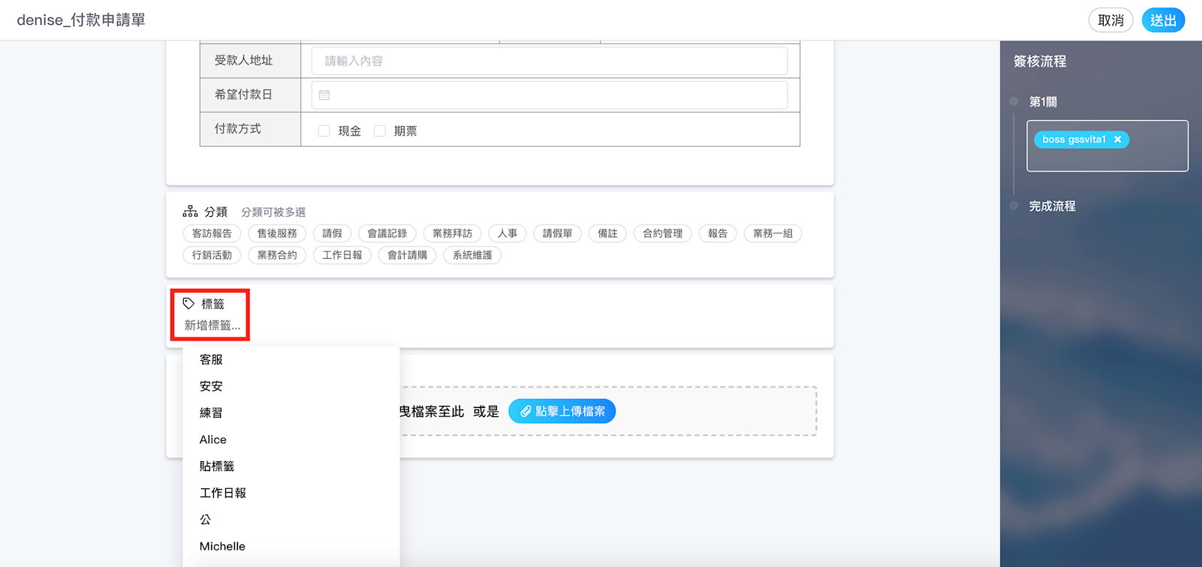
Task: Choose 貼標籤 from the tag menu
Action: [217, 466]
